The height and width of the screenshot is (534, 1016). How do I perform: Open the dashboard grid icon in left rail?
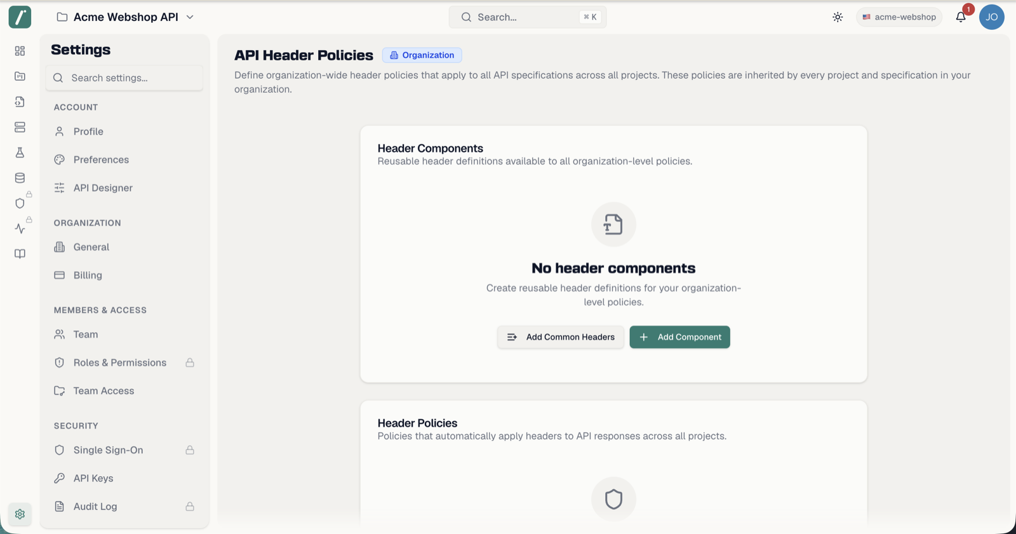click(x=20, y=51)
